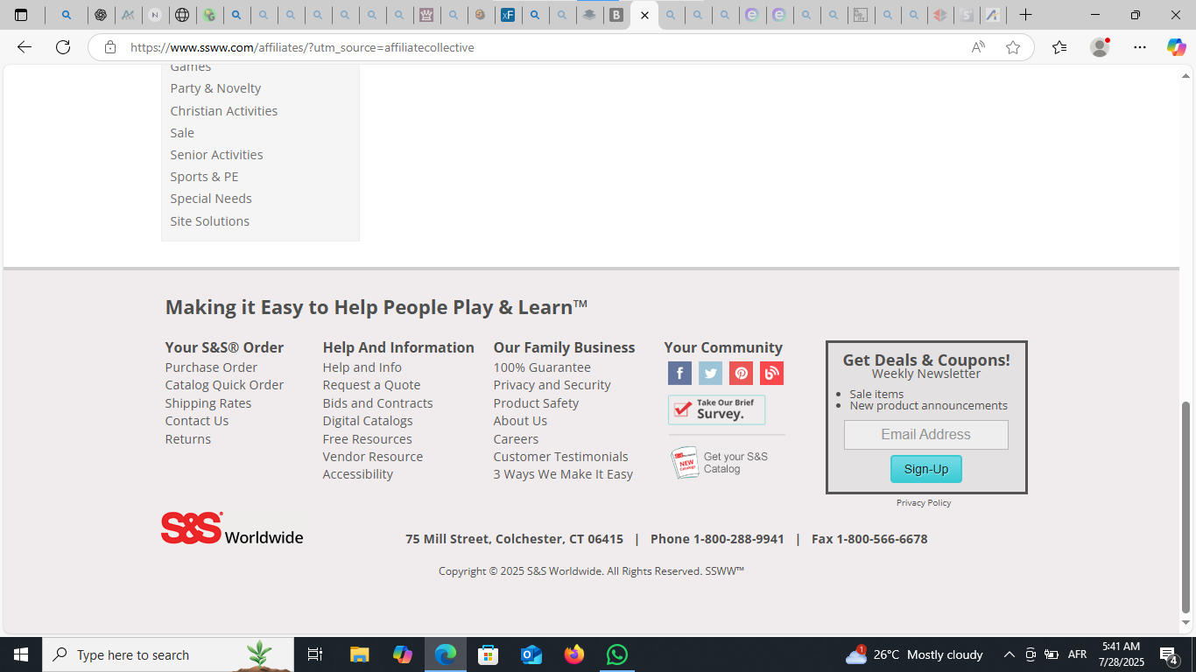Open Settings and more menu
1196x672 pixels.
(x=1139, y=47)
